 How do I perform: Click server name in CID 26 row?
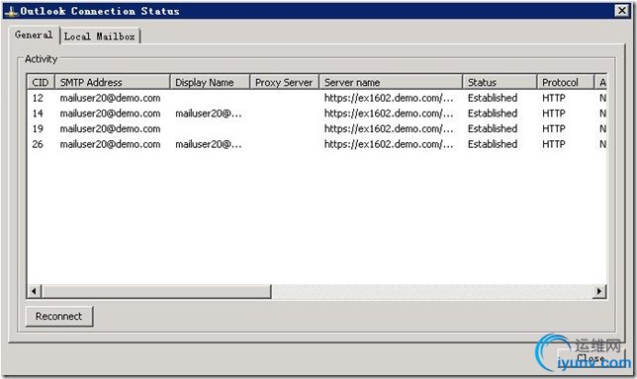pos(389,144)
